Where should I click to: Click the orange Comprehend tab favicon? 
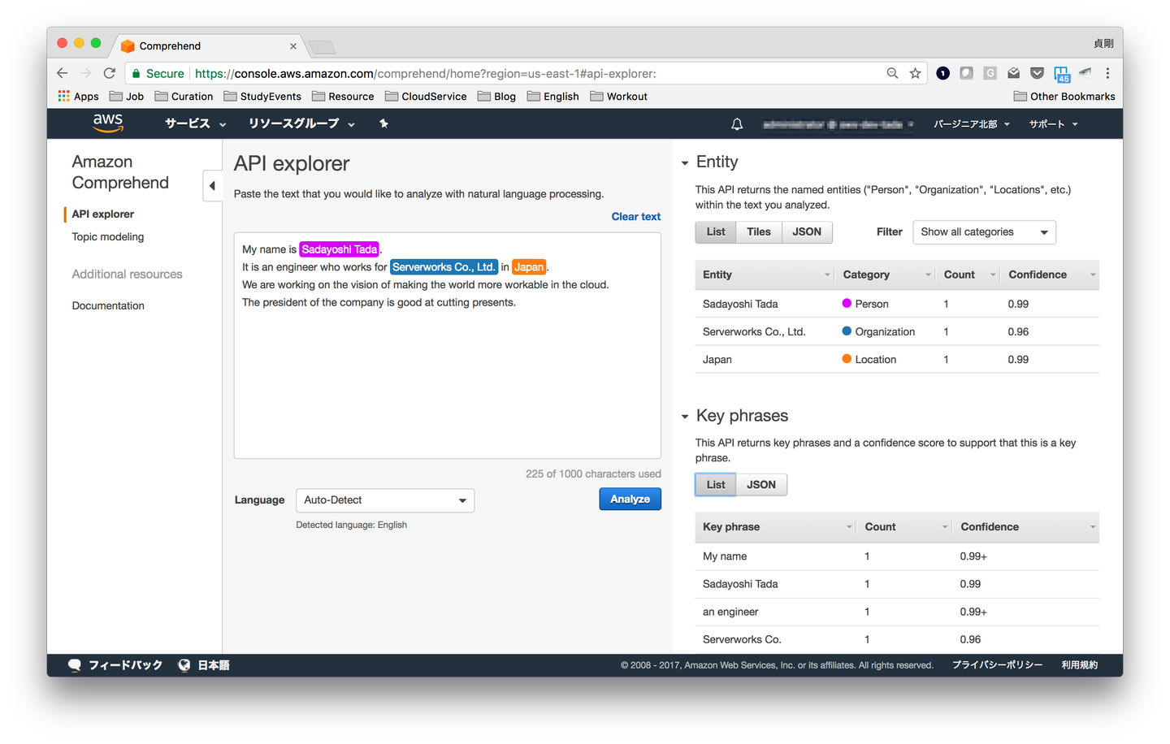pos(128,46)
